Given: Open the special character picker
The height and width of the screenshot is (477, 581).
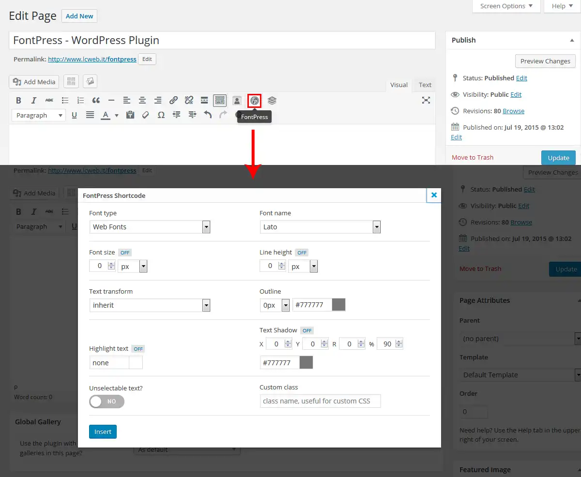Looking at the screenshot, I should [161, 115].
